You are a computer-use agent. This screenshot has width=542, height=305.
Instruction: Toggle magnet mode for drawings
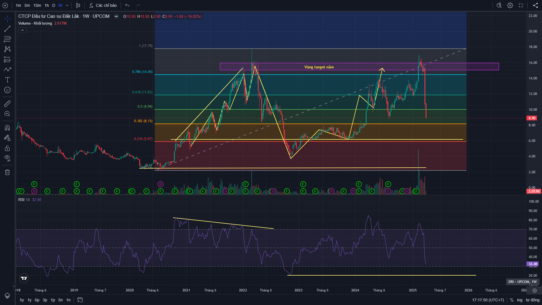(7, 128)
